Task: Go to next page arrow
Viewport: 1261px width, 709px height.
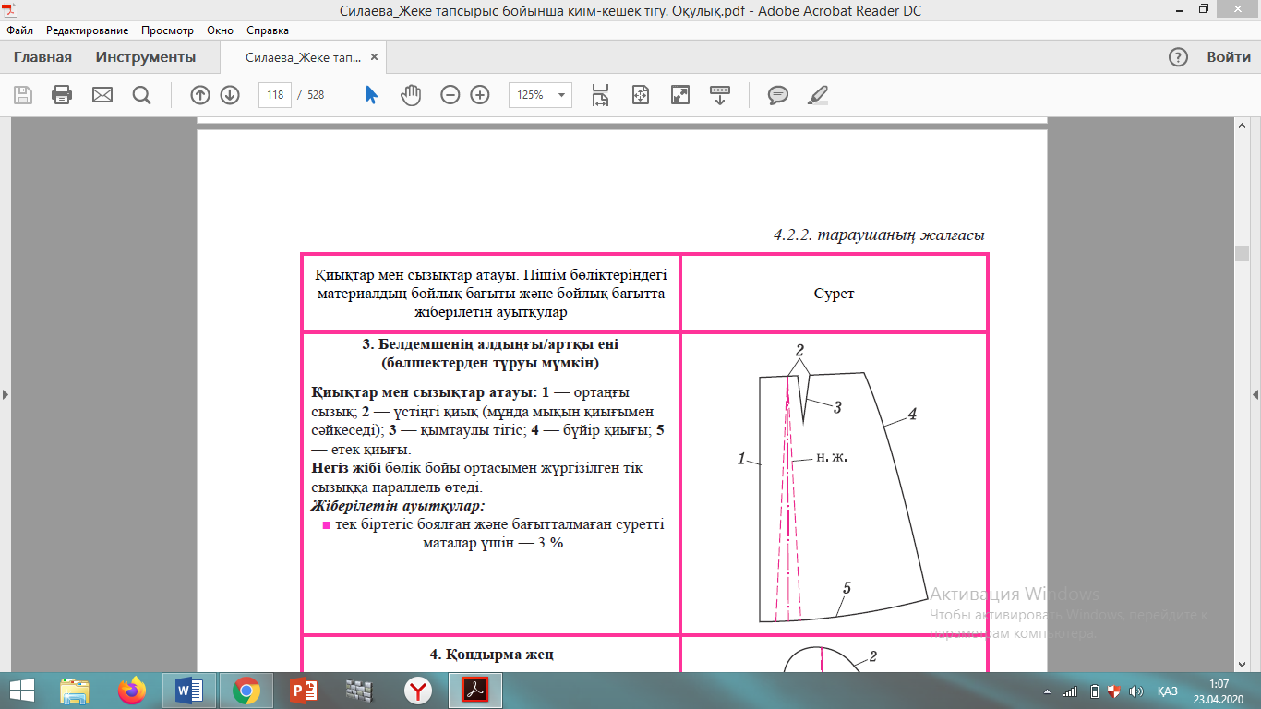Action: click(x=230, y=95)
